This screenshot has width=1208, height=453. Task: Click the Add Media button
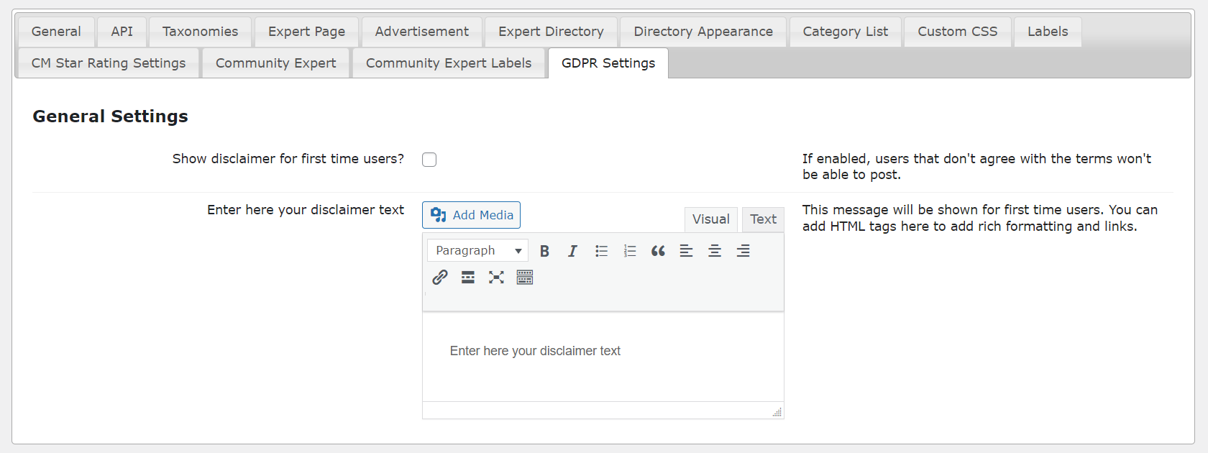[472, 215]
